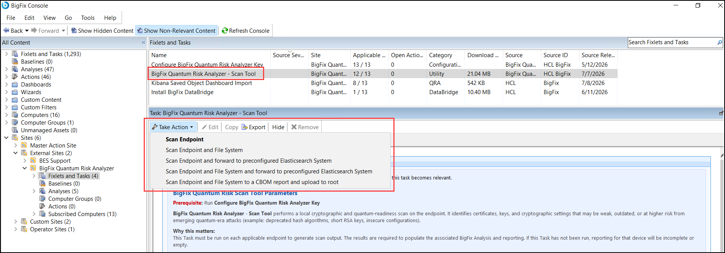Select Computer Groups (0) tree item
The image size is (725, 253).
coord(75,199)
